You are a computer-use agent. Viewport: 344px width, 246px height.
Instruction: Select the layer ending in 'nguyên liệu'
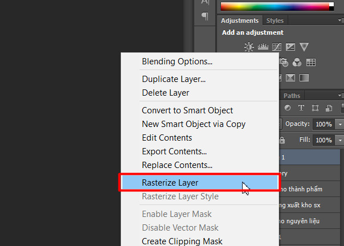pos(310,221)
